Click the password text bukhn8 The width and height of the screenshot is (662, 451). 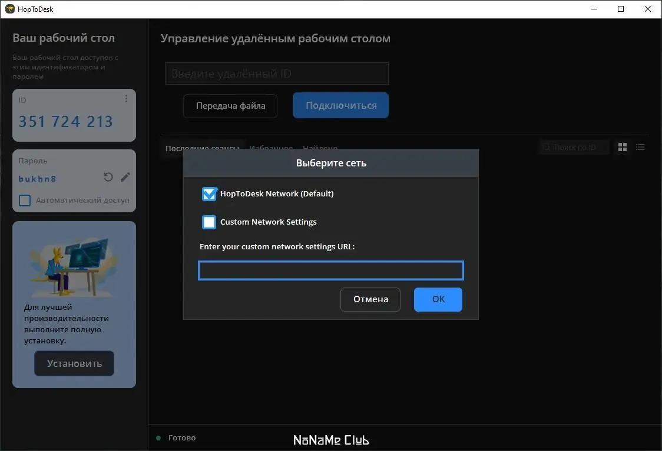[37, 179]
